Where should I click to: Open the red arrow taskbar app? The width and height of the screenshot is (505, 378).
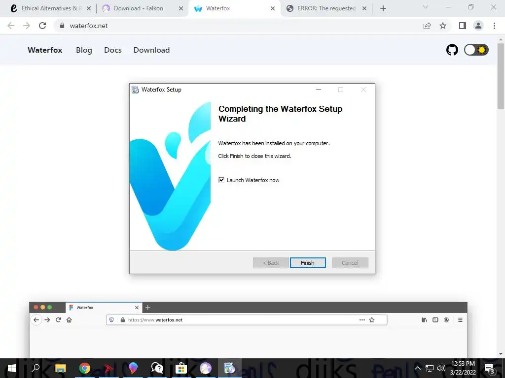(x=109, y=368)
